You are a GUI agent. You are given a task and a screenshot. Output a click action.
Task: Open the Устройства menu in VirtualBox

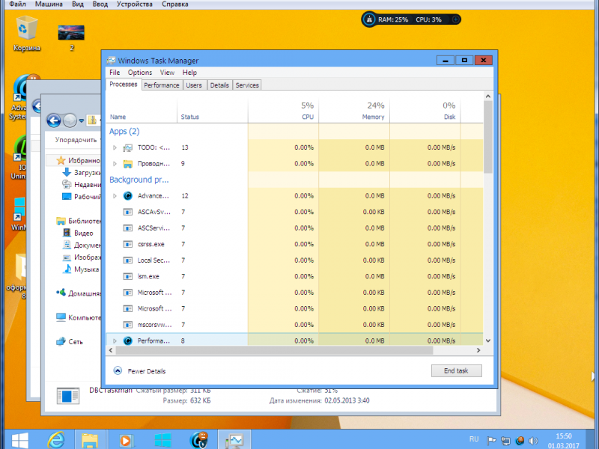pos(135,4)
